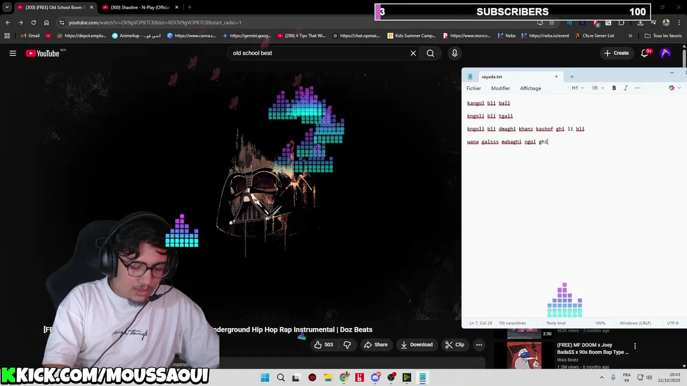Open Chrome apps grid in bookmarks bar

point(7,36)
